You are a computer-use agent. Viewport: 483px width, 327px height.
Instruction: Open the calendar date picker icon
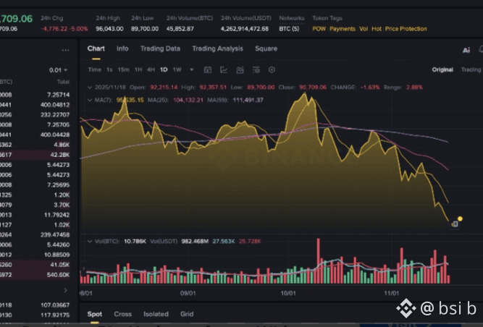point(208,70)
